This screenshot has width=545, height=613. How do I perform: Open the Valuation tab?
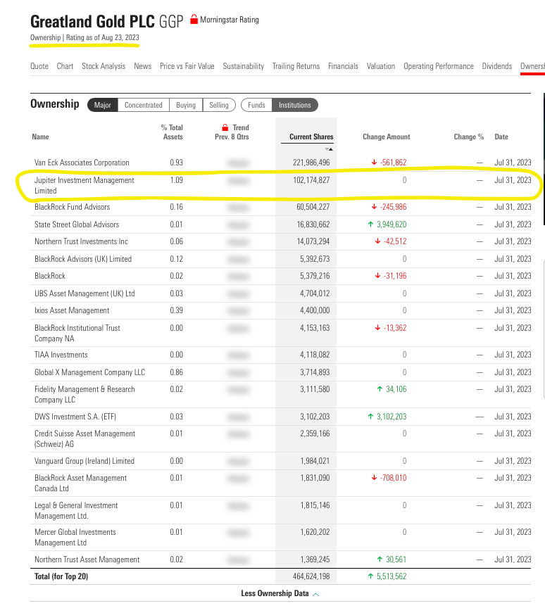click(x=381, y=66)
